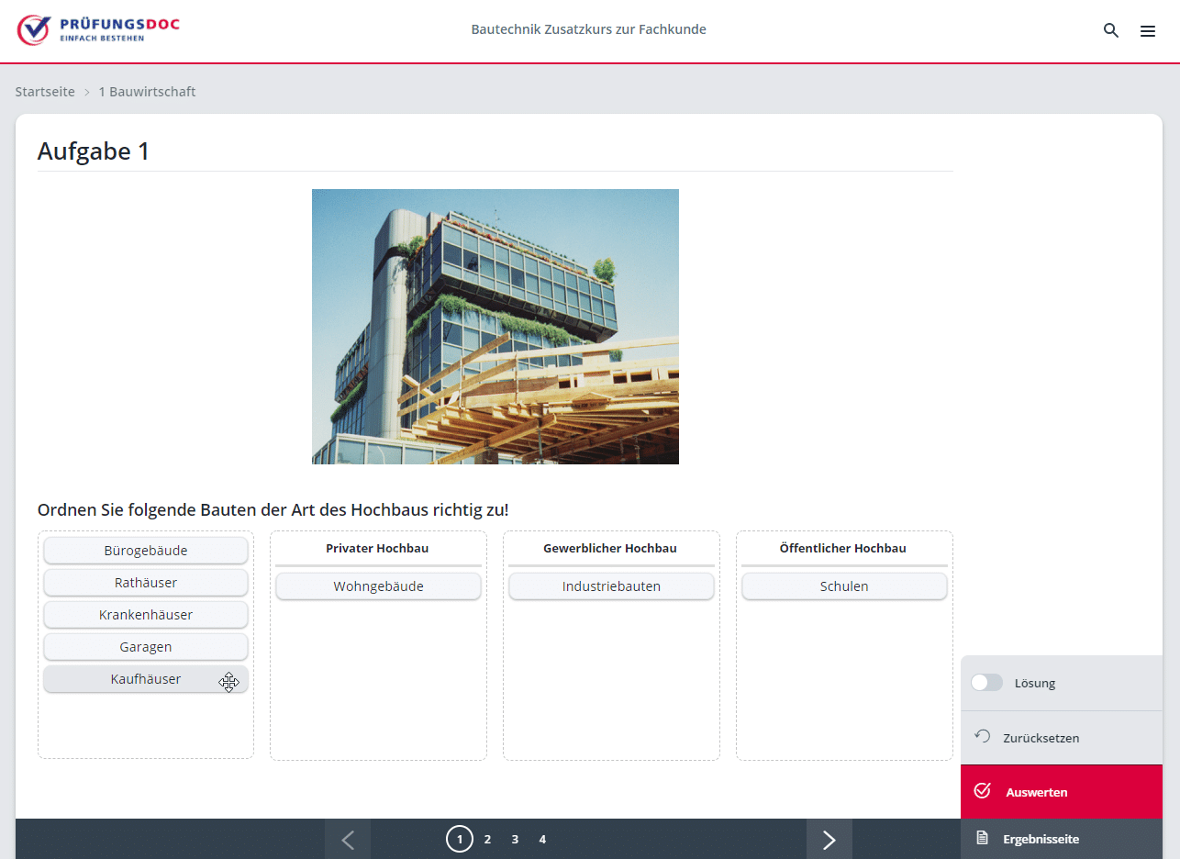
Task: Enable the Lösung toggle switch
Action: pyautogui.click(x=986, y=682)
